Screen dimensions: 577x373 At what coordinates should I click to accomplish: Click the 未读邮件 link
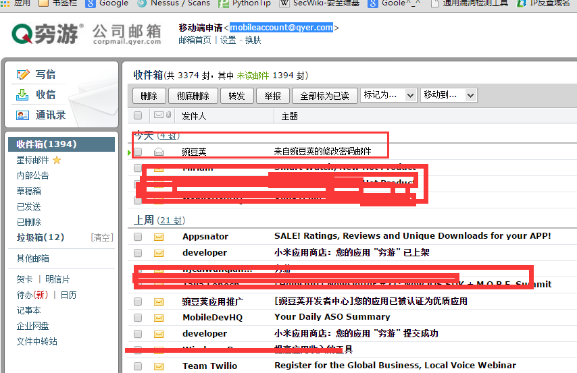[x=253, y=76]
